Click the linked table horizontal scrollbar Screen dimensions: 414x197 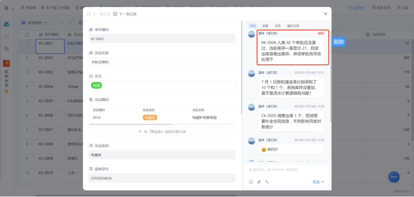tap(131, 124)
